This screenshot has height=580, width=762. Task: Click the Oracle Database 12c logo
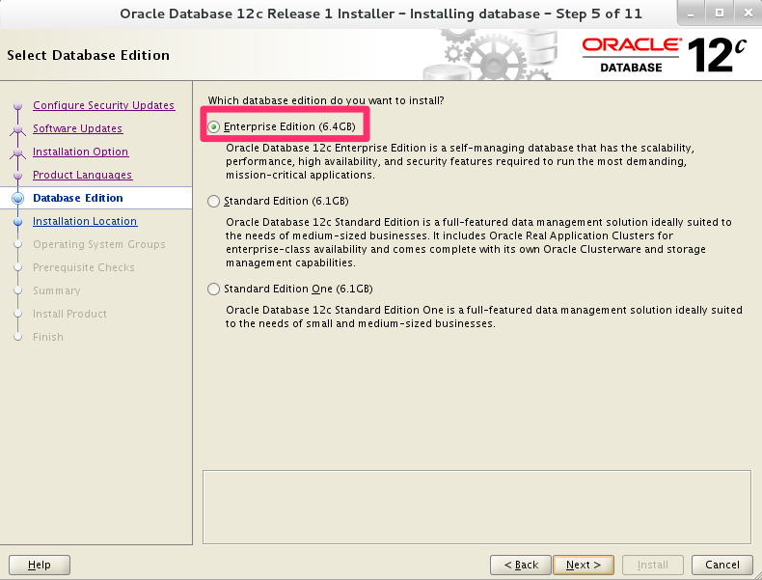point(665,55)
